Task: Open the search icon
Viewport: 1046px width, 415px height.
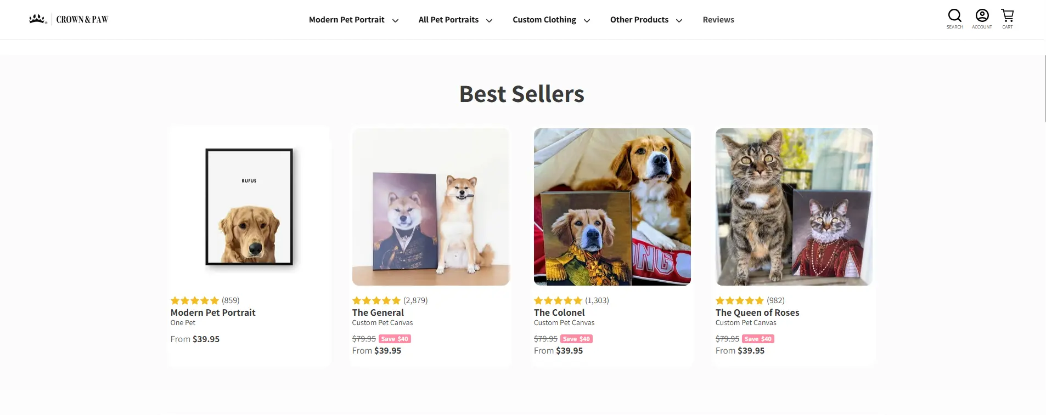Action: 955,15
